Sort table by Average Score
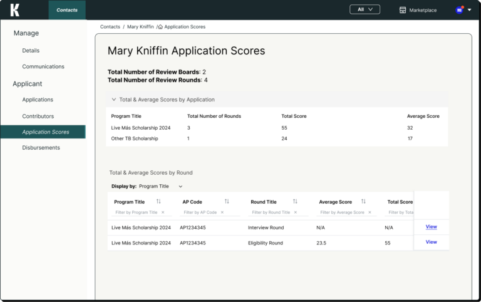Image resolution: width=481 pixels, height=302 pixels. pyautogui.click(x=363, y=201)
